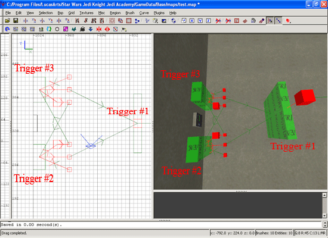Expand the Bsp menu

coord(60,13)
